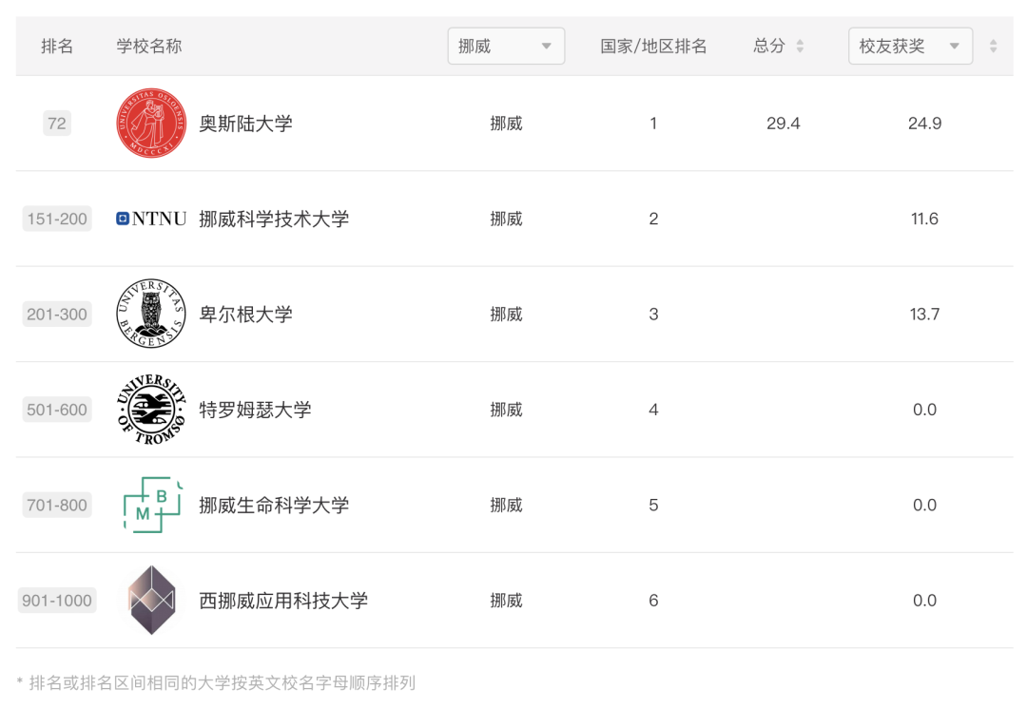Click the 0.0 score for 特罗姆瑟大学
This screenshot has width=1027, height=708.
(925, 410)
